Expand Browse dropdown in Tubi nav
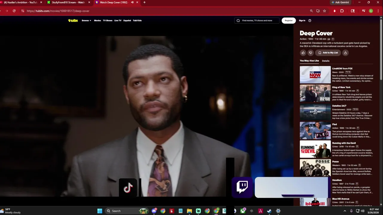The height and width of the screenshot is (215, 383). (86, 21)
